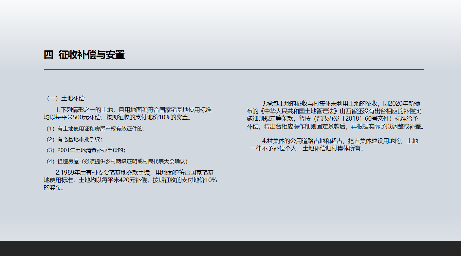
Task: Click the paragraph starting 2.1989年后有村委会
Action: (130, 180)
